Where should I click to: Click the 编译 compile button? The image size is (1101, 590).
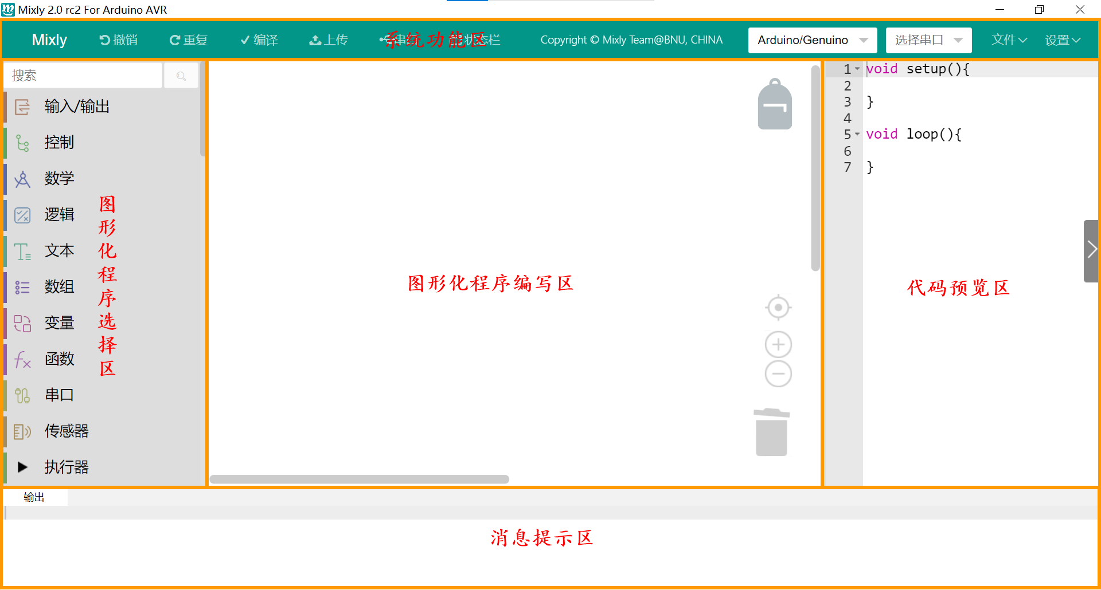point(259,40)
